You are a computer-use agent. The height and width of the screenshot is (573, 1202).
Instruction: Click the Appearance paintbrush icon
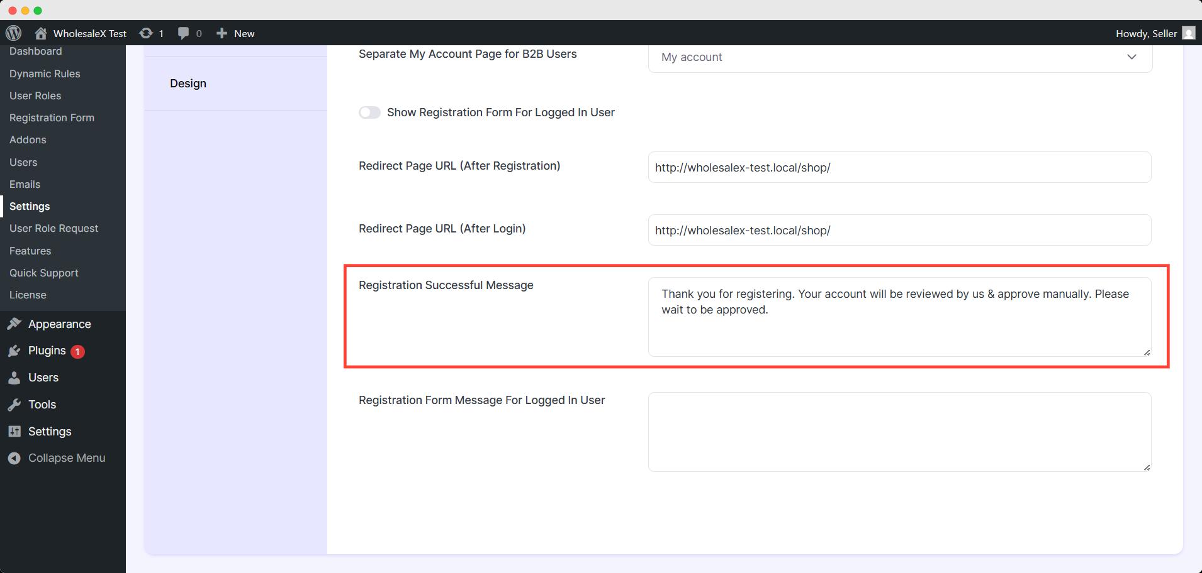click(14, 324)
